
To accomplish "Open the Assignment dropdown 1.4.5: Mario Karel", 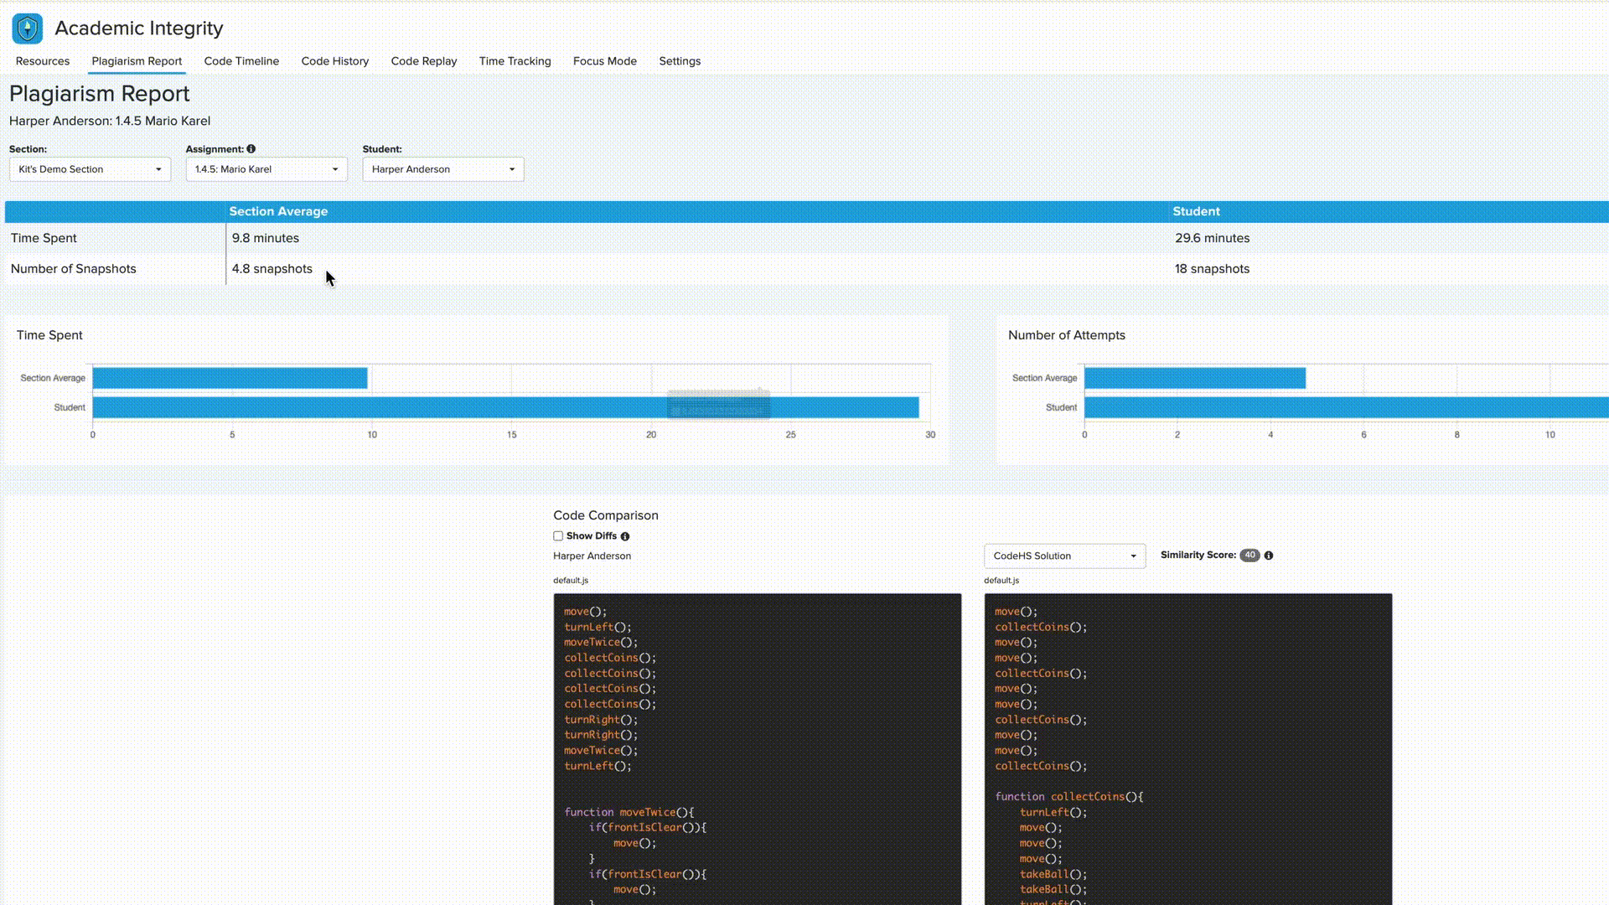I will pyautogui.click(x=266, y=169).
